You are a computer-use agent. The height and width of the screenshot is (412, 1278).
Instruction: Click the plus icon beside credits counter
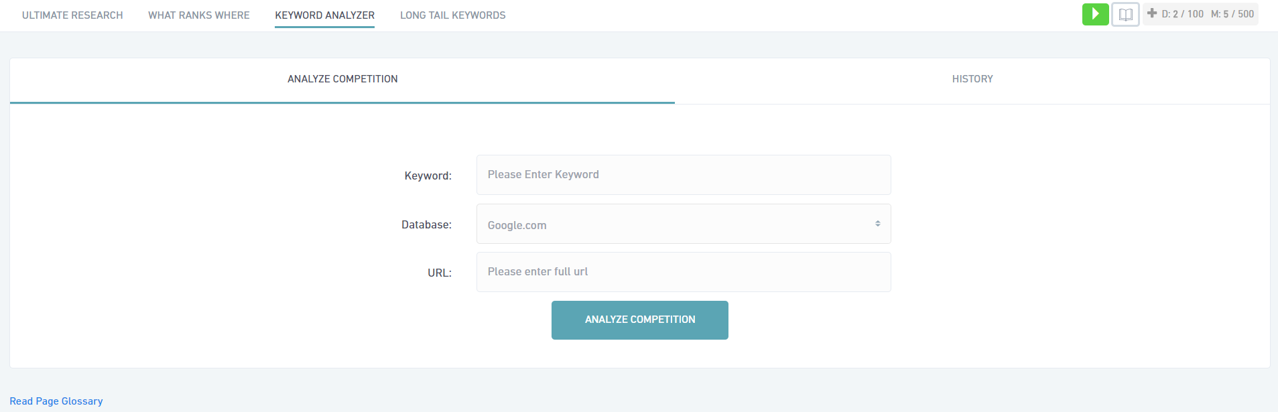coord(1152,13)
